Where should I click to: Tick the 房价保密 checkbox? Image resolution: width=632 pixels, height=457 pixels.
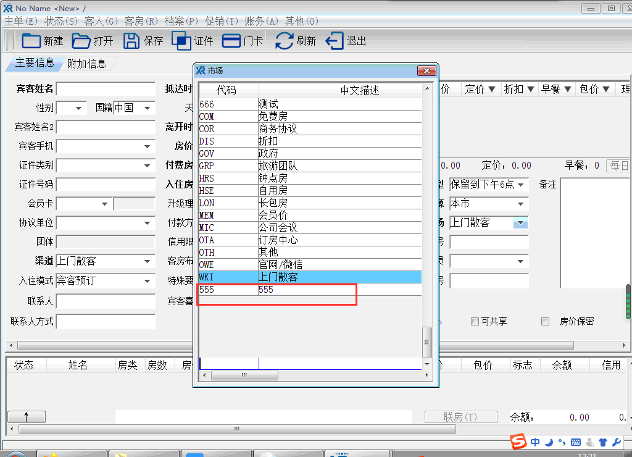[545, 321]
